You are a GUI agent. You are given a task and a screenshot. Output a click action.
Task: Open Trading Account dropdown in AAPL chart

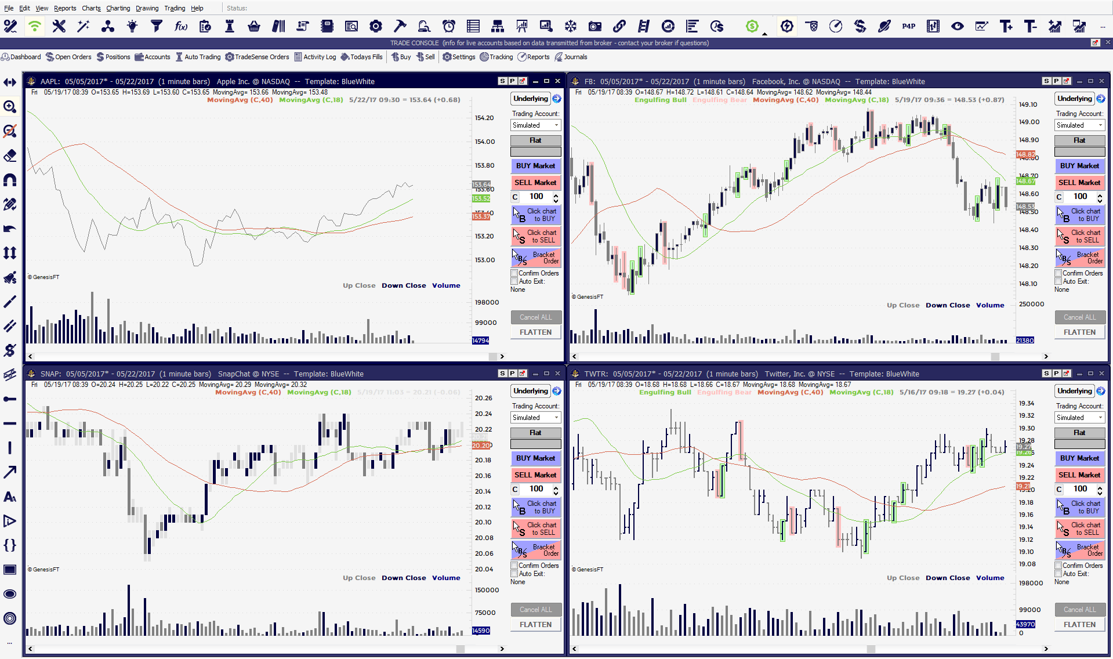point(535,125)
